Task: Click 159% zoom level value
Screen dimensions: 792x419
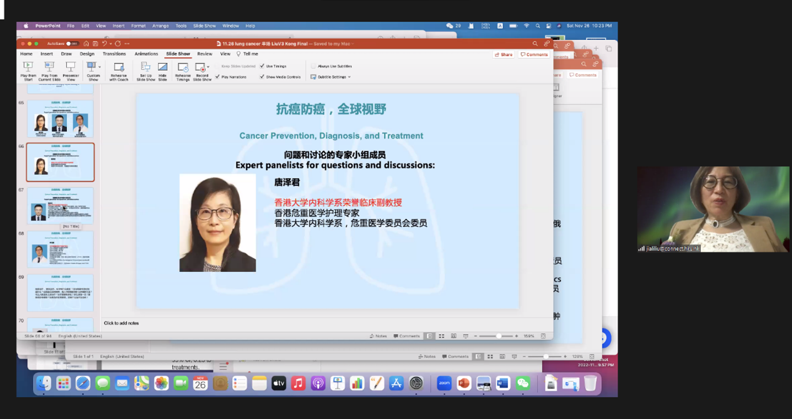Action: pyautogui.click(x=529, y=336)
